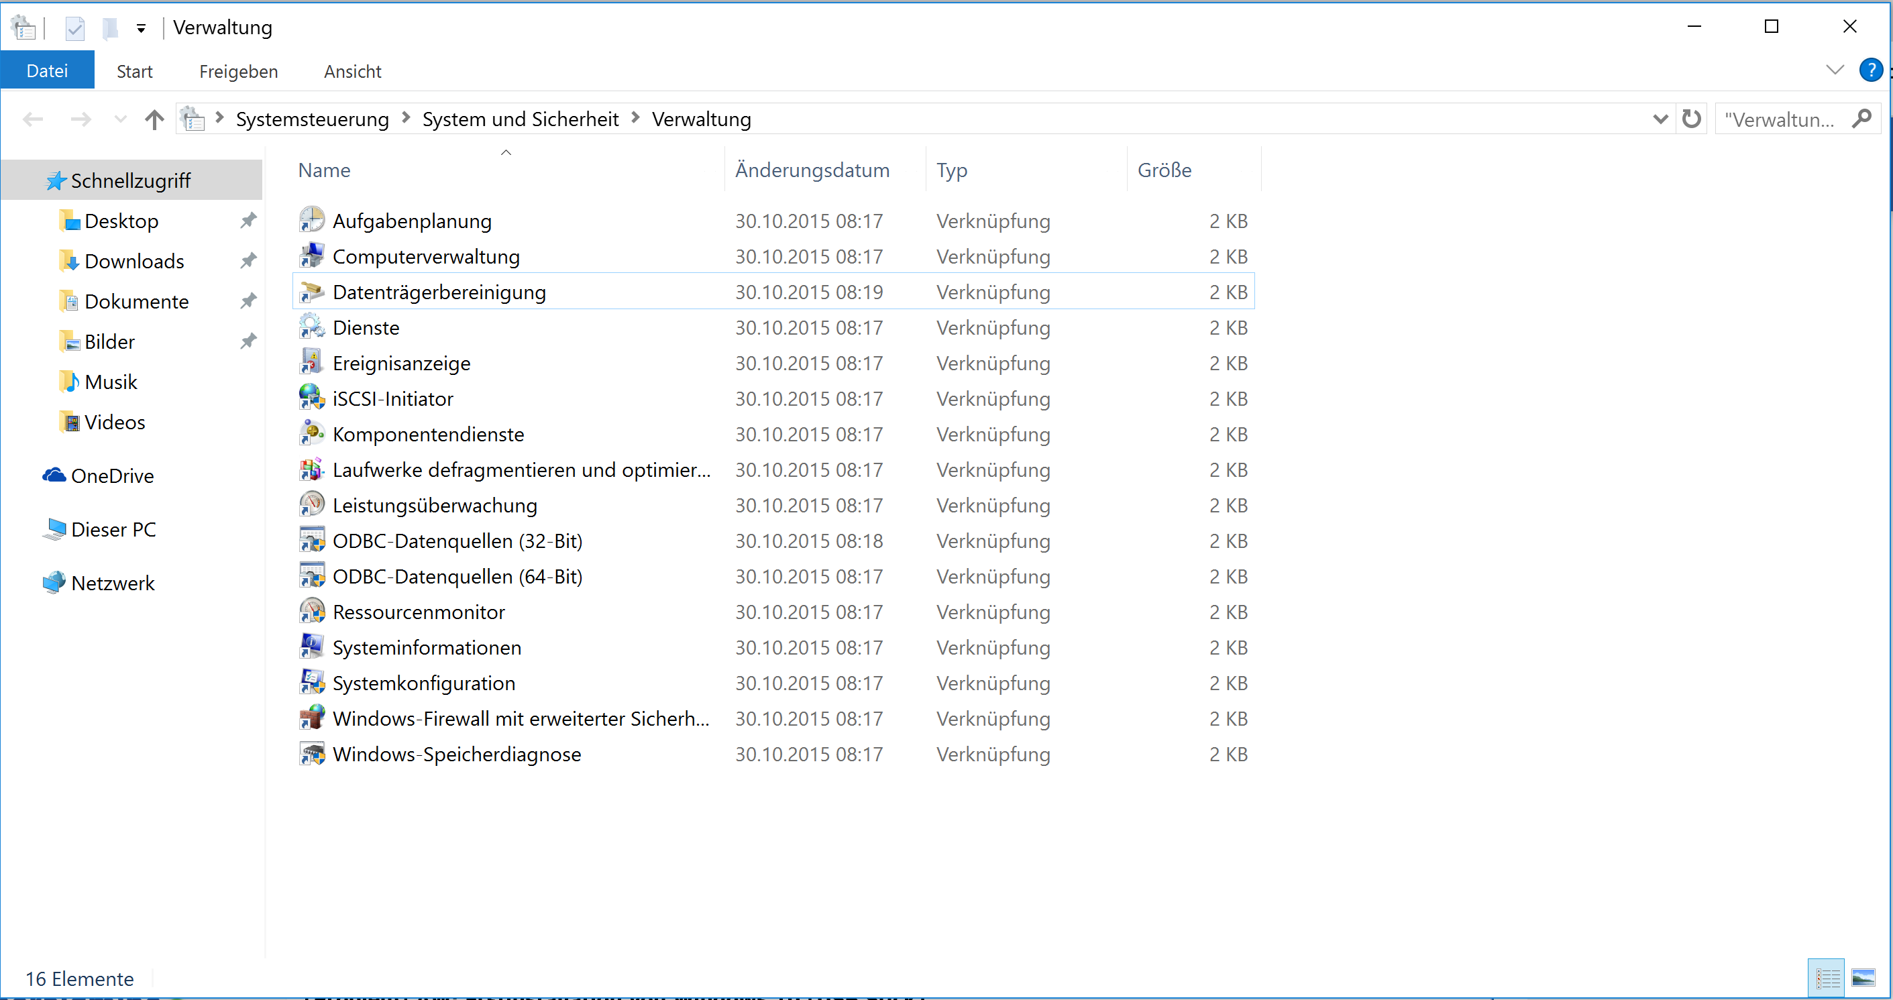This screenshot has width=1893, height=1000.
Task: Sort by Änderungsdatum column header
Action: [x=812, y=170]
